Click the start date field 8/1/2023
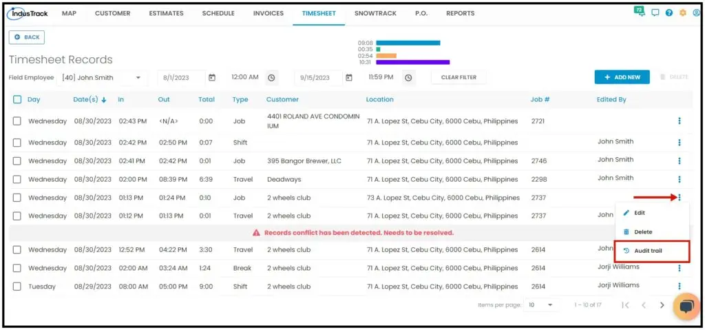 [x=181, y=77]
